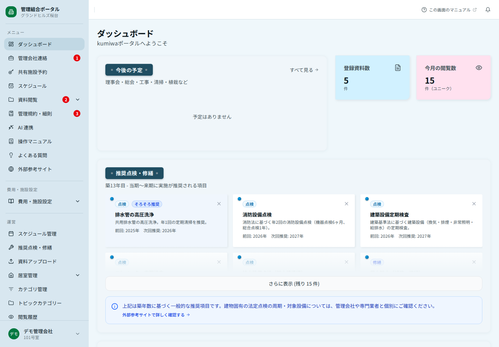The image size is (499, 347).
Task: Open 外部参考サイトで詳しく確認する link
Action: pyautogui.click(x=156, y=315)
